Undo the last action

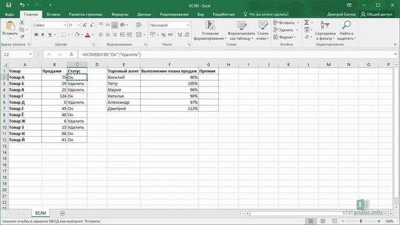pyautogui.click(x=22, y=5)
